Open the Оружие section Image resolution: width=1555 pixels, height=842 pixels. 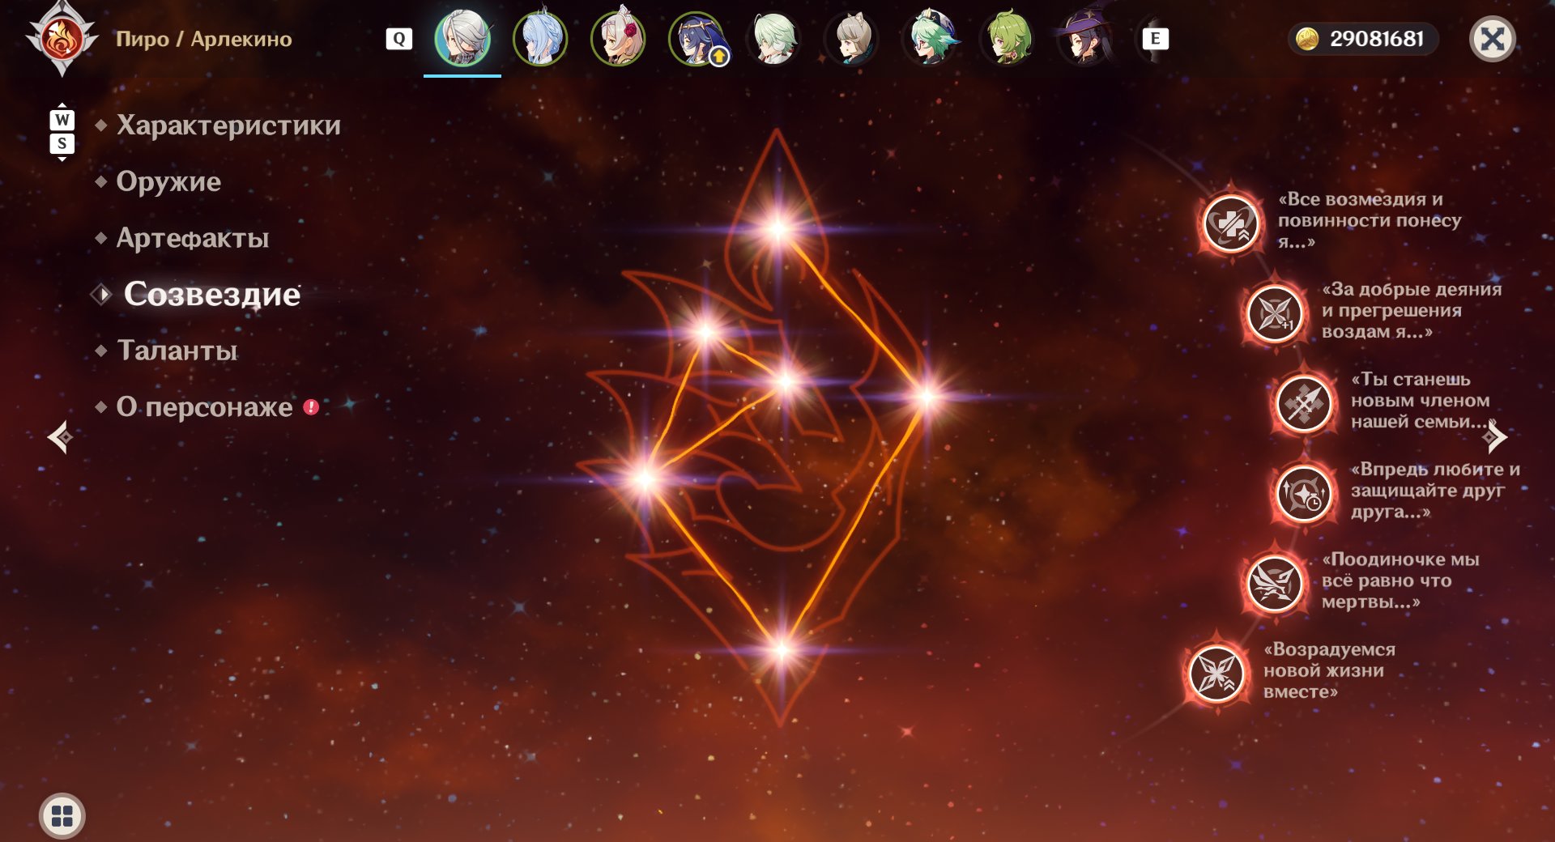(x=168, y=181)
